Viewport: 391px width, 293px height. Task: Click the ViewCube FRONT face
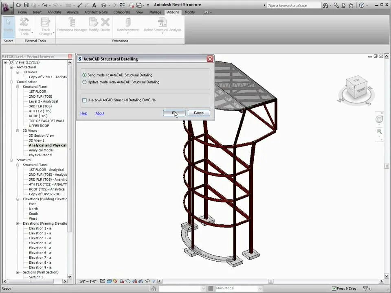tap(361, 90)
